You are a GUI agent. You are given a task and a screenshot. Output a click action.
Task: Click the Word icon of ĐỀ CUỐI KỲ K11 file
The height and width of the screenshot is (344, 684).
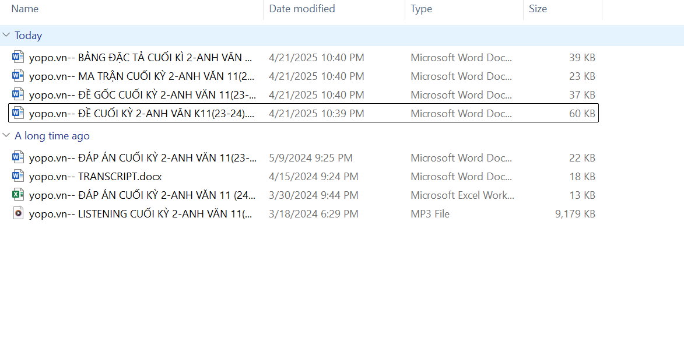(18, 113)
